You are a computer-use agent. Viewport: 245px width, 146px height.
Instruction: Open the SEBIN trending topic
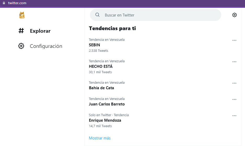(94, 45)
